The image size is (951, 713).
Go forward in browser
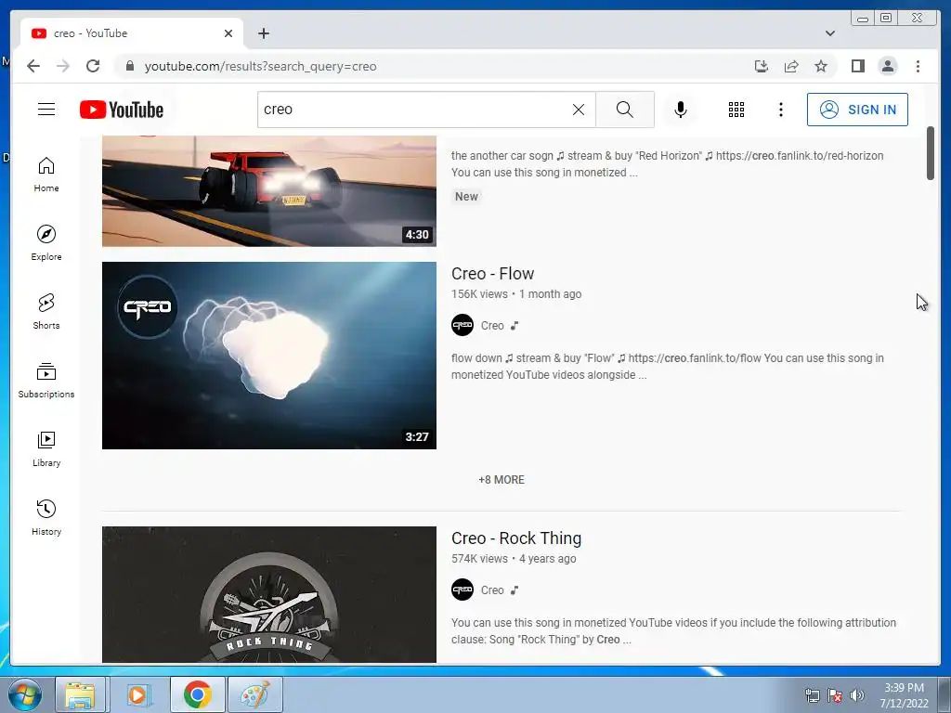pos(63,66)
